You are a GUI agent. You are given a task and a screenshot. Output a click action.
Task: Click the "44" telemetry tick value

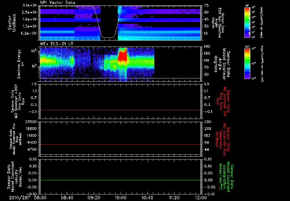[206, 149]
